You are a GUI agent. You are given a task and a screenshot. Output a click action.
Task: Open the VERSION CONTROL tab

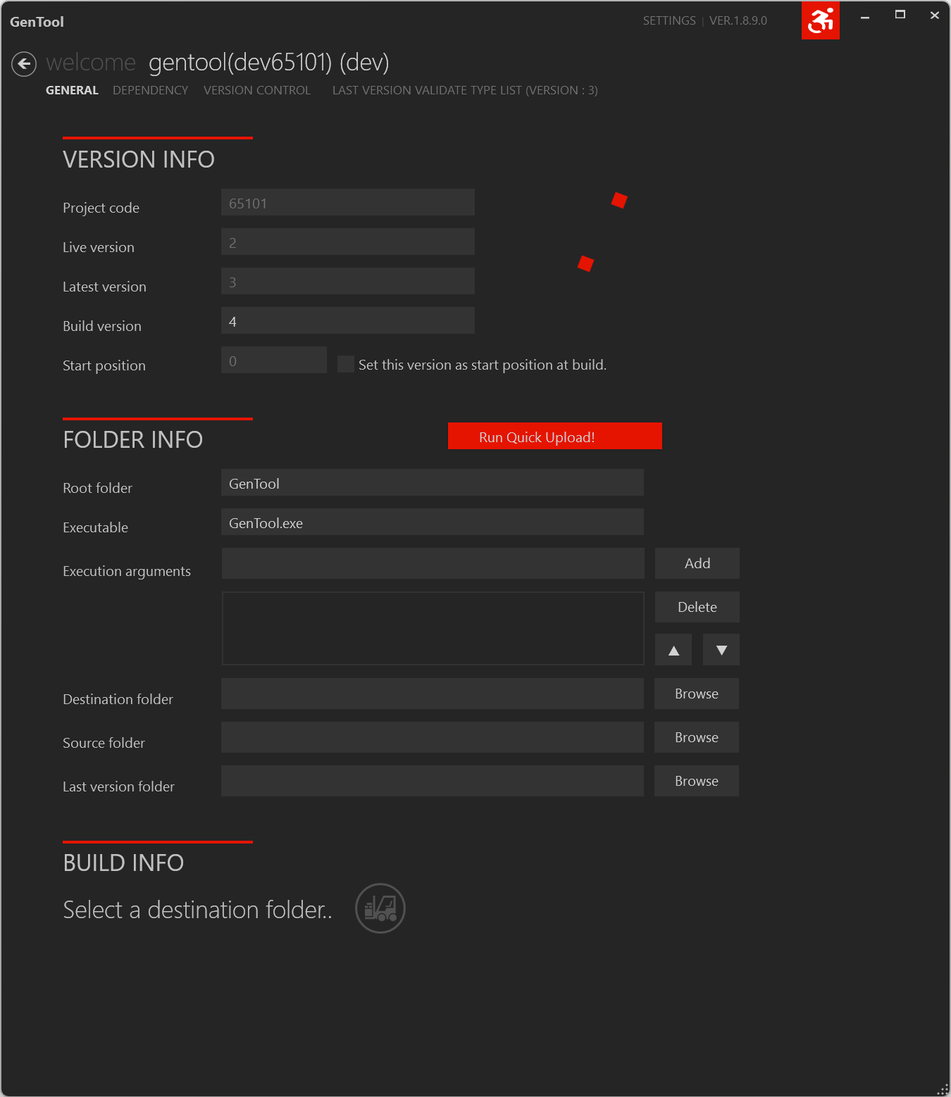pos(257,90)
